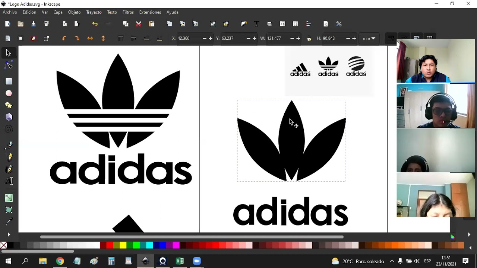Toggle the width/height ratio lock
The image size is (477, 268).
click(x=309, y=38)
